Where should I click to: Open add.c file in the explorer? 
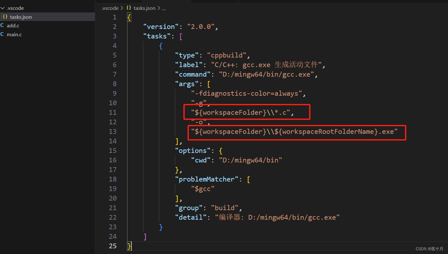[x=13, y=25]
